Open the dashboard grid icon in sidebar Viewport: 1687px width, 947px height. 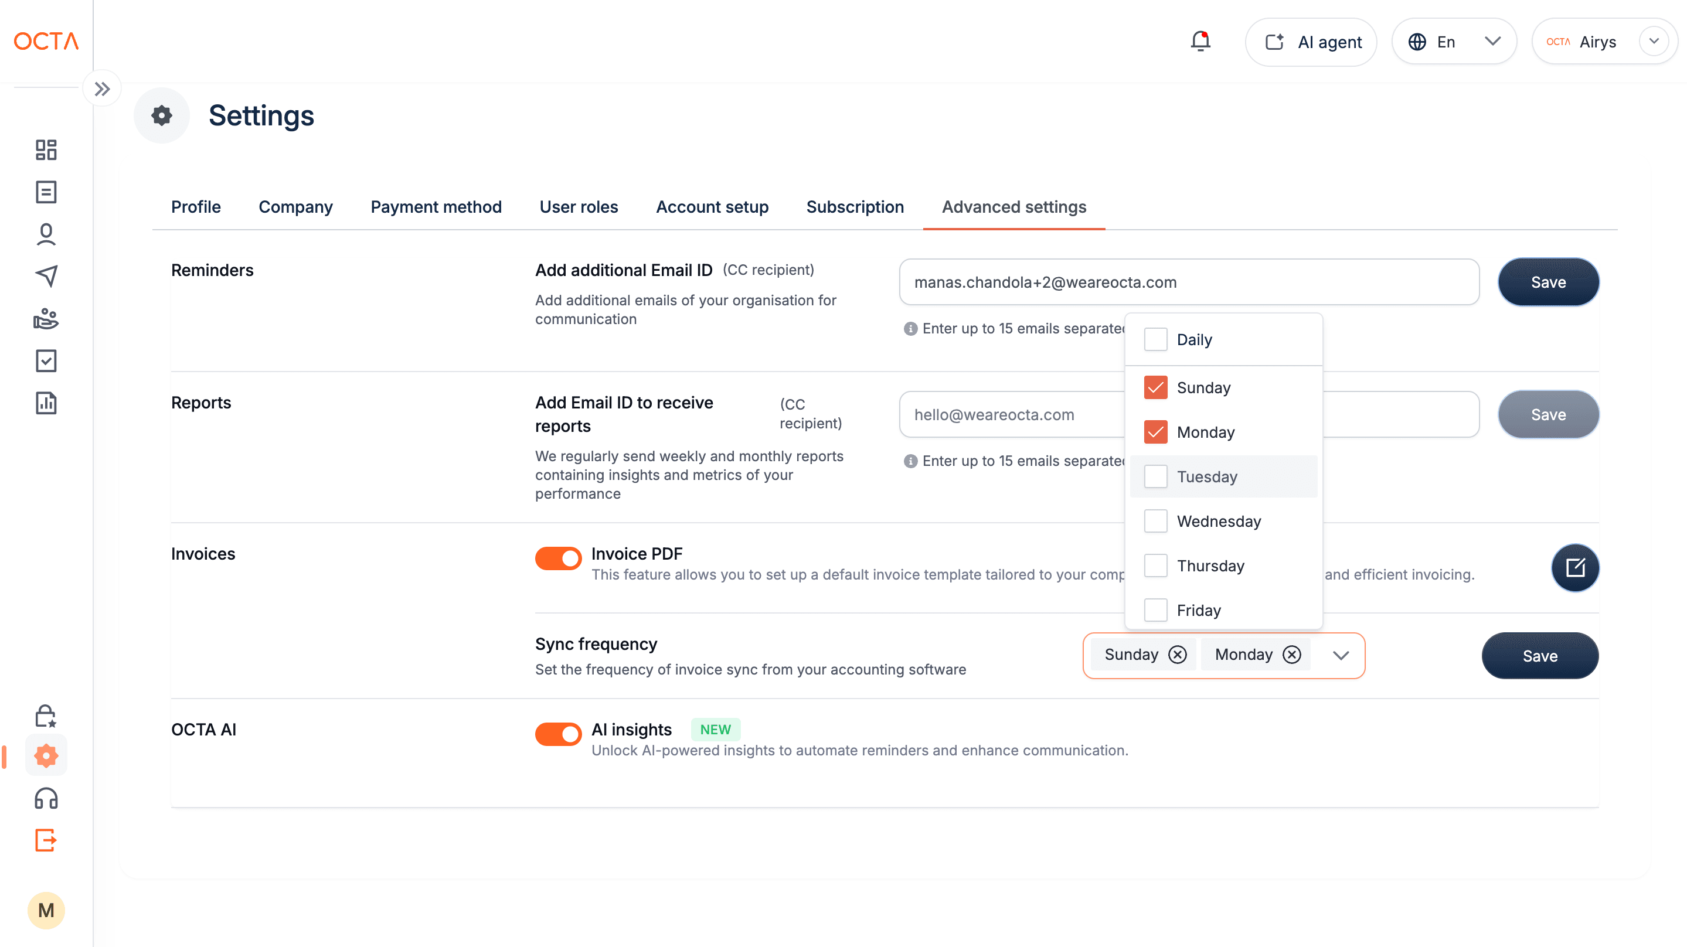tap(46, 150)
